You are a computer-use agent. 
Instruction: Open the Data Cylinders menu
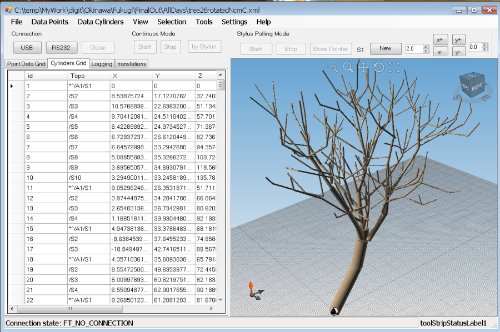tap(101, 22)
